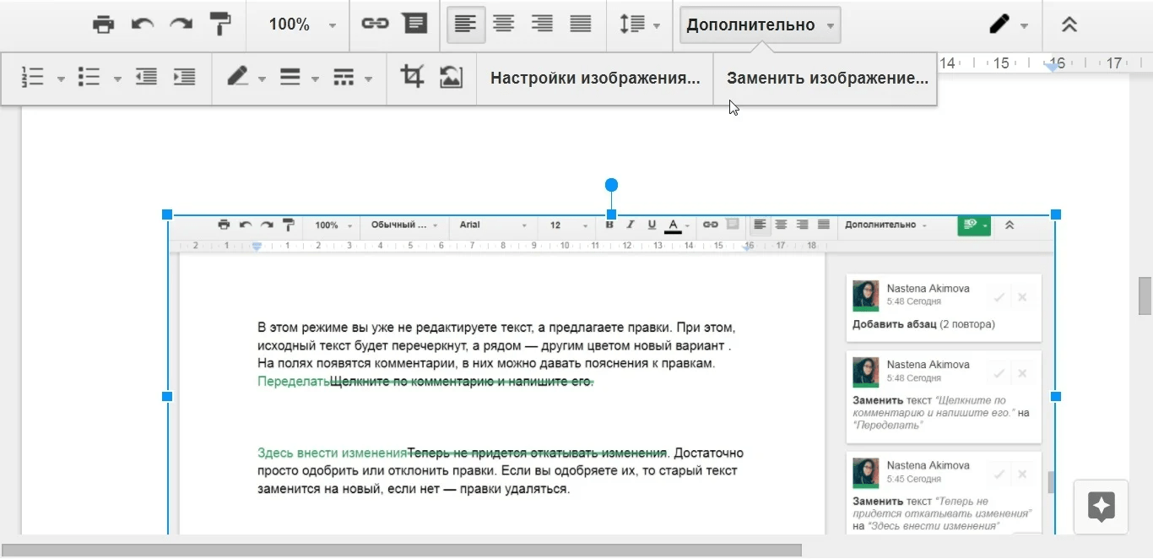Select Заменить изображение option
This screenshot has width=1153, height=559.
click(x=823, y=79)
